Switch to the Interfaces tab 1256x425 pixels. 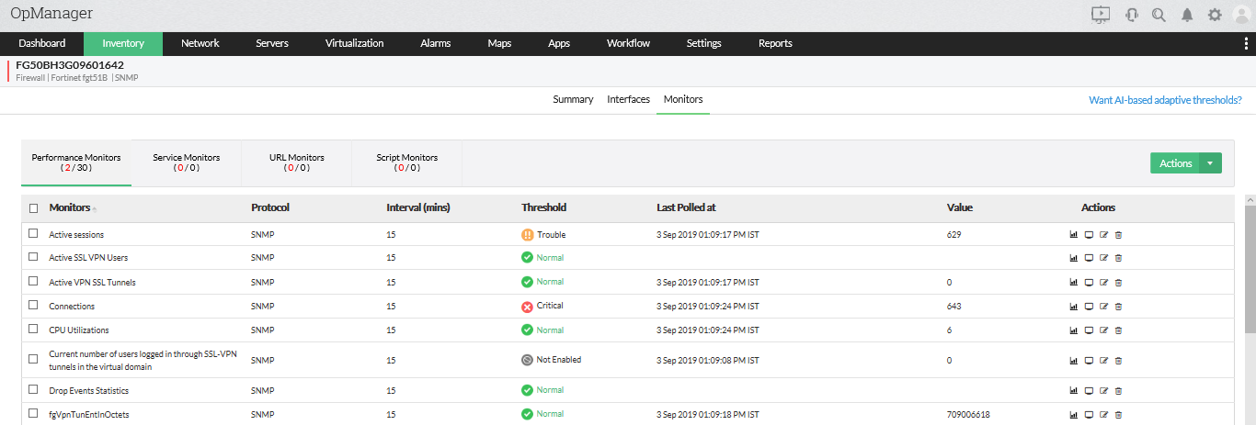(628, 99)
